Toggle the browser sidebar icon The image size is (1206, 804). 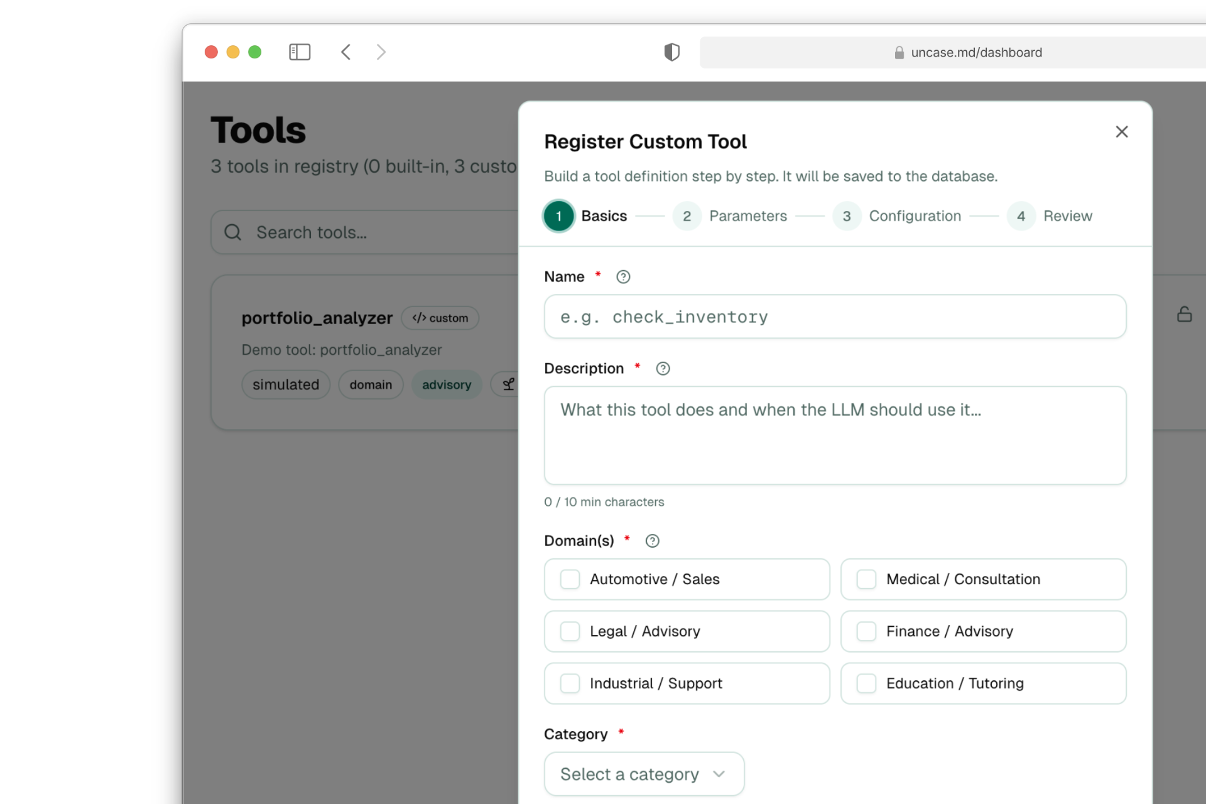coord(300,52)
